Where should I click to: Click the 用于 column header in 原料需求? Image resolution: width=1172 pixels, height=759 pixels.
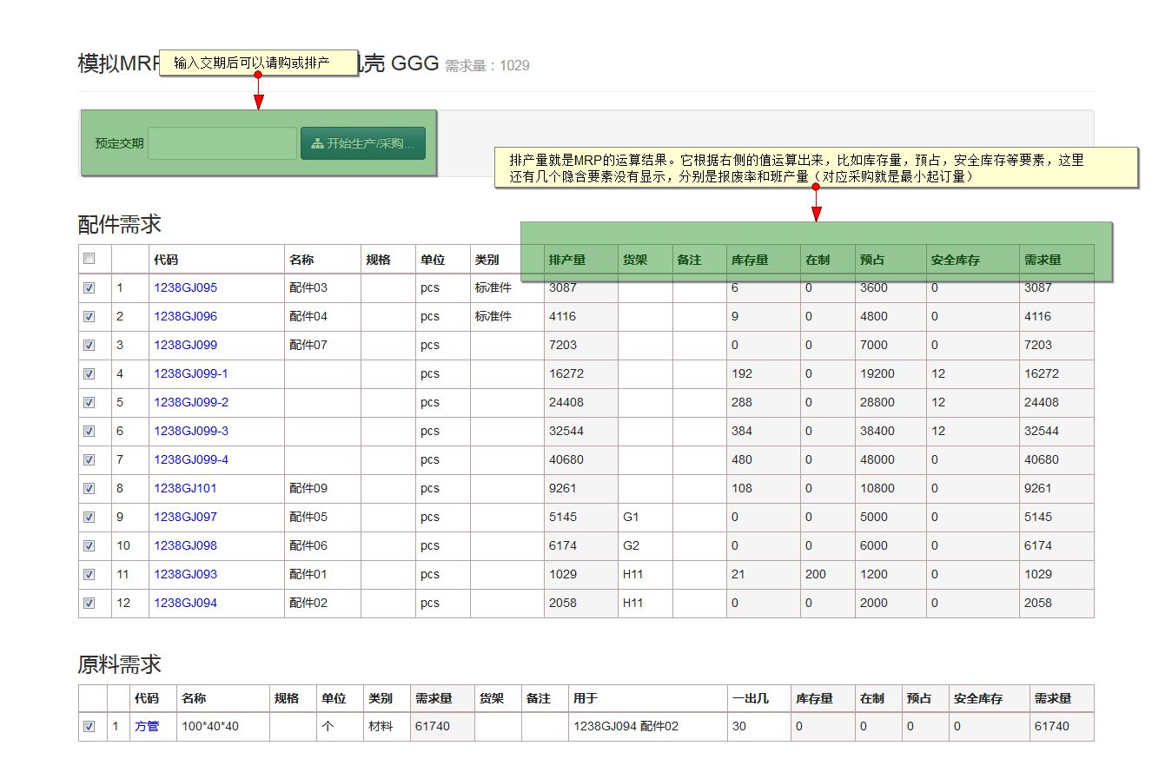[585, 698]
